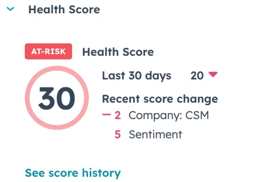269x182 pixels.
Task: Open the See score history link
Action: [73, 173]
